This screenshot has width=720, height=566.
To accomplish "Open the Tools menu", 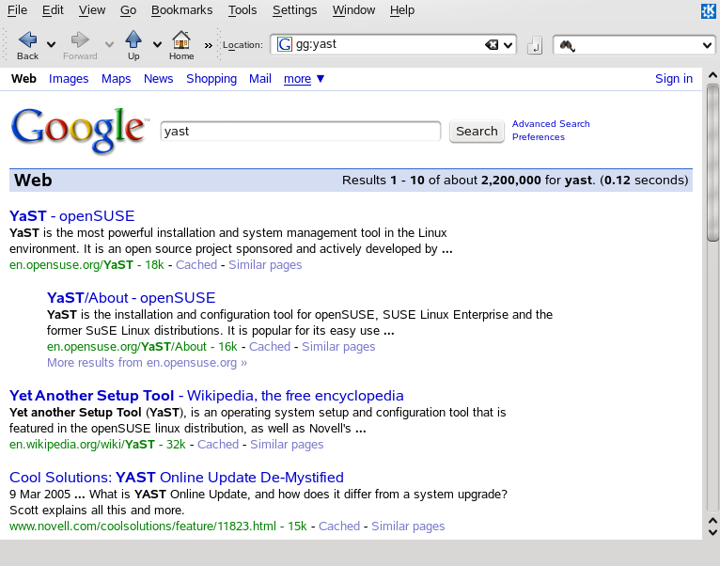I will click(243, 10).
